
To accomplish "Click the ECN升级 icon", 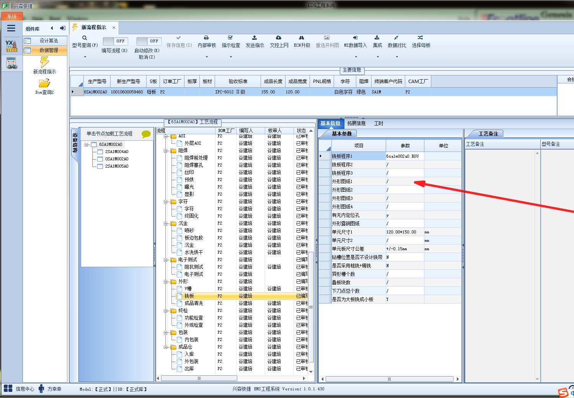I will [302, 38].
